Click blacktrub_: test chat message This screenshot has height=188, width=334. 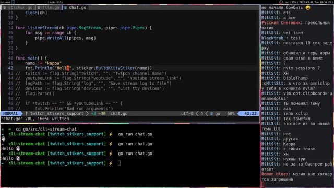[x=281, y=38]
